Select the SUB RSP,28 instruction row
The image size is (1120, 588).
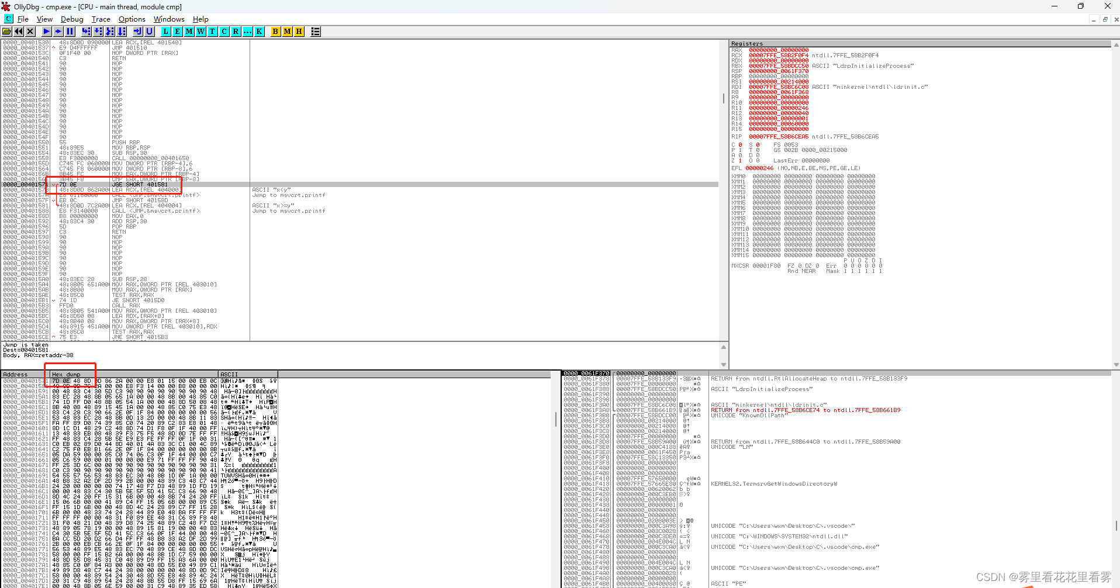click(360, 279)
